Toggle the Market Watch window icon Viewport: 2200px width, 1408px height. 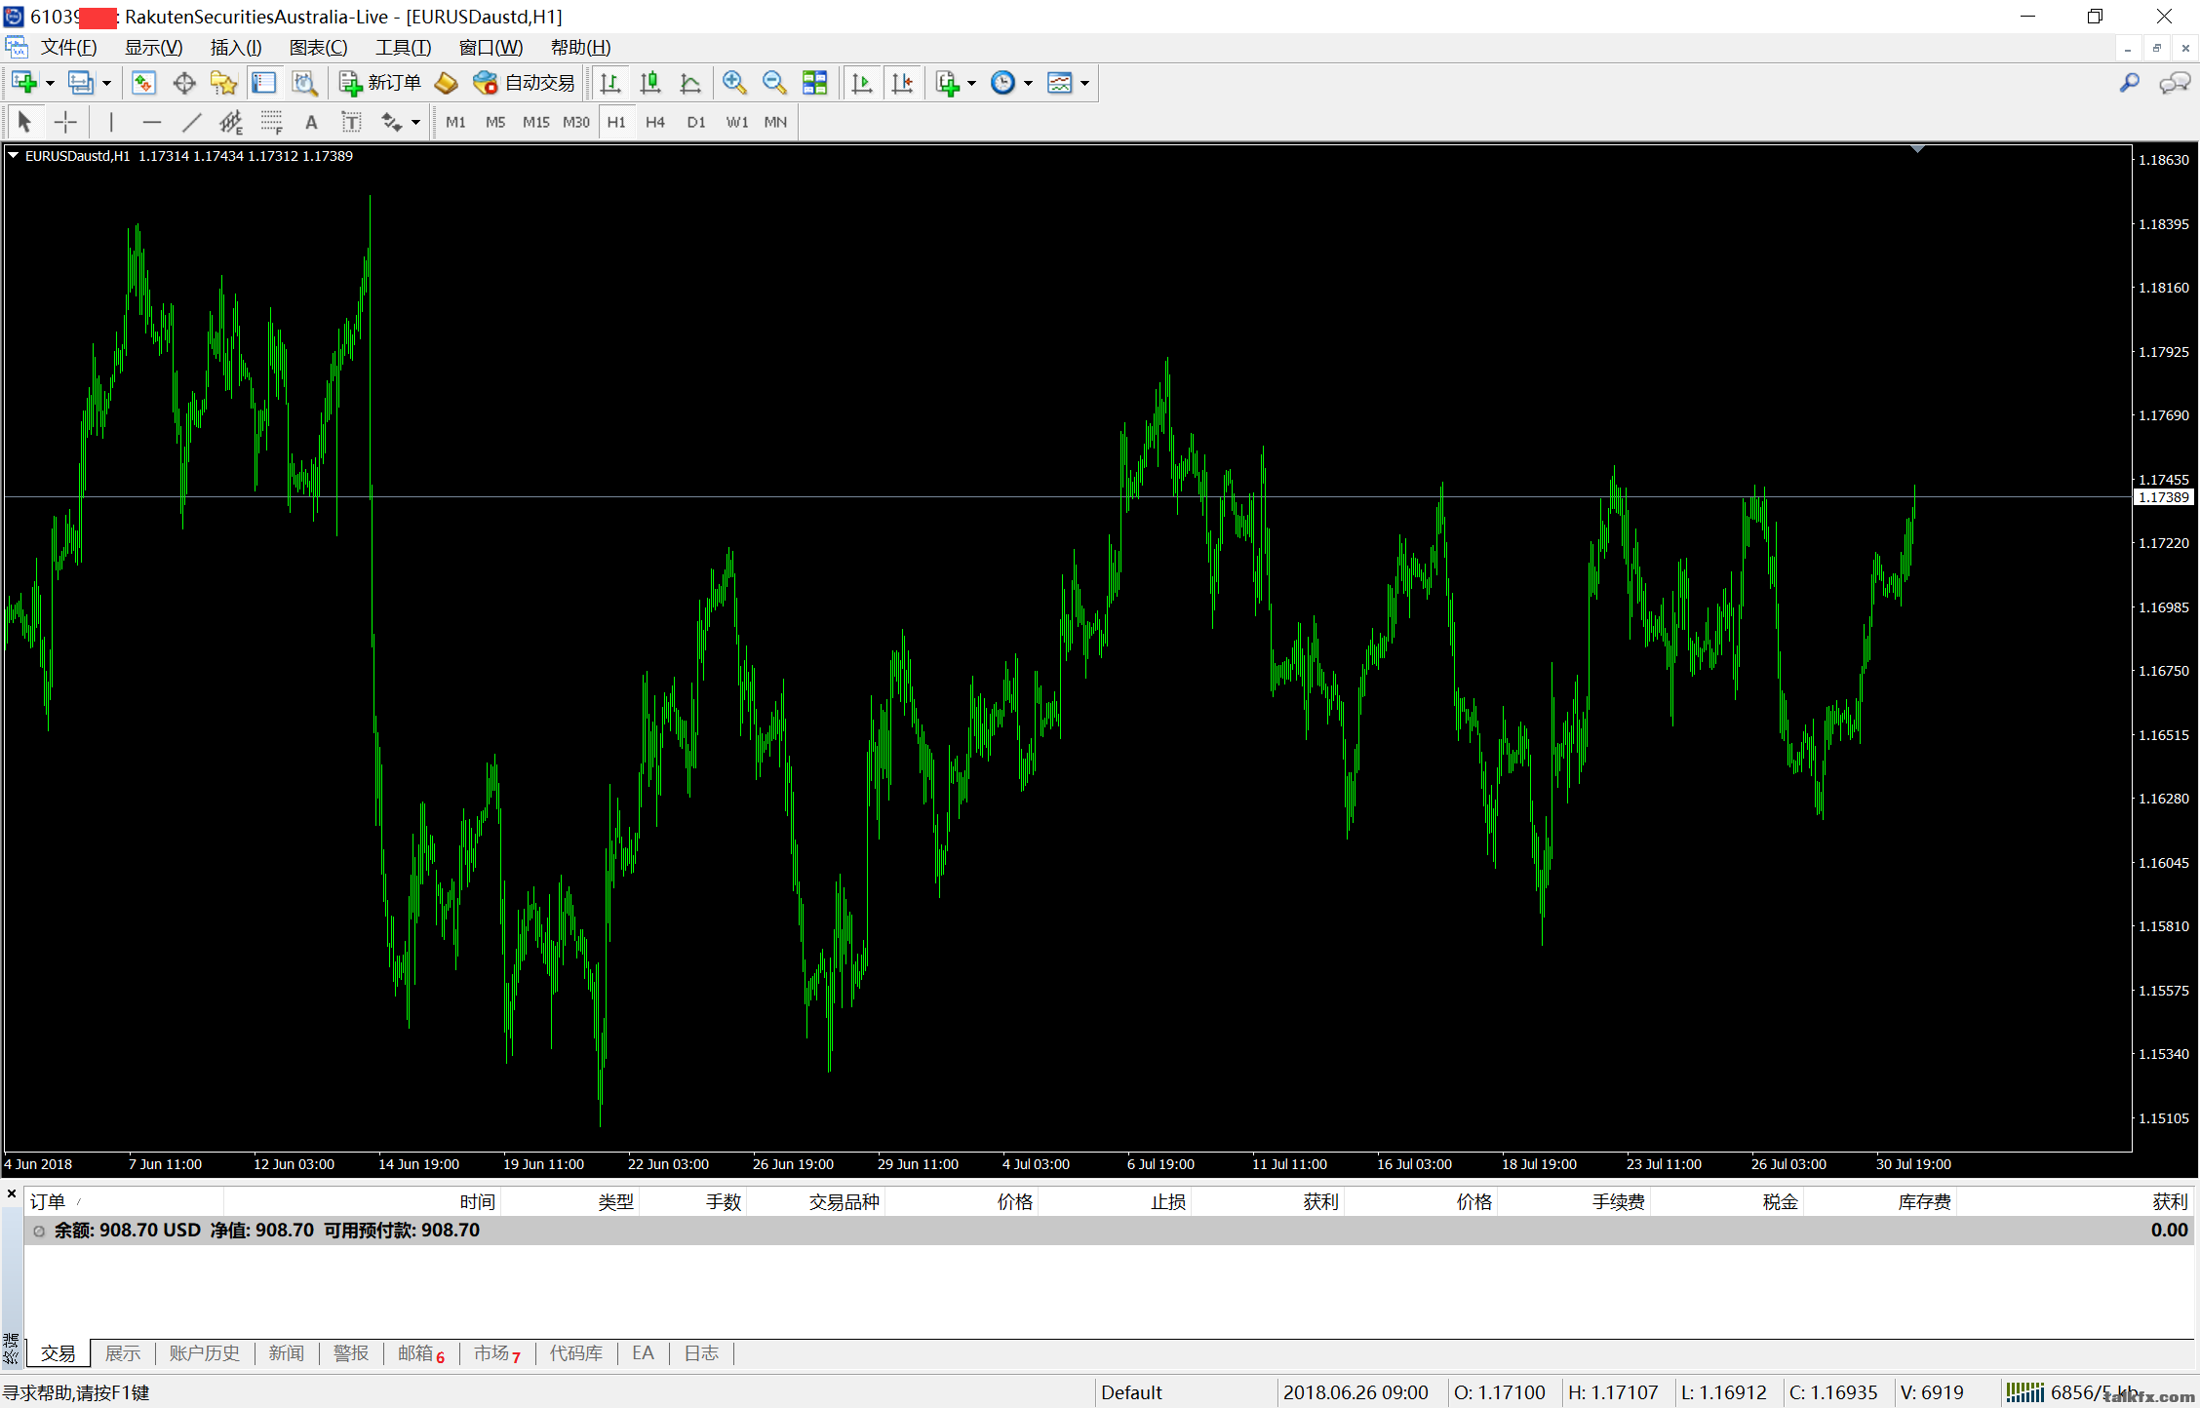(x=144, y=83)
